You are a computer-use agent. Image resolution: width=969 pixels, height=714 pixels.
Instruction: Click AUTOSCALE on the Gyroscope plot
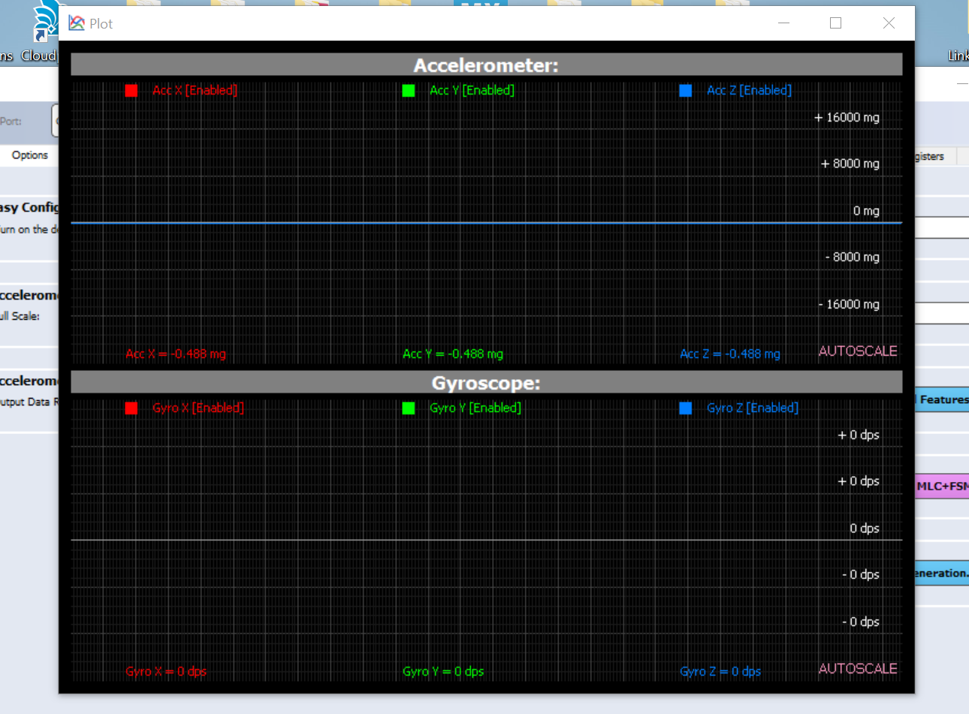point(858,668)
